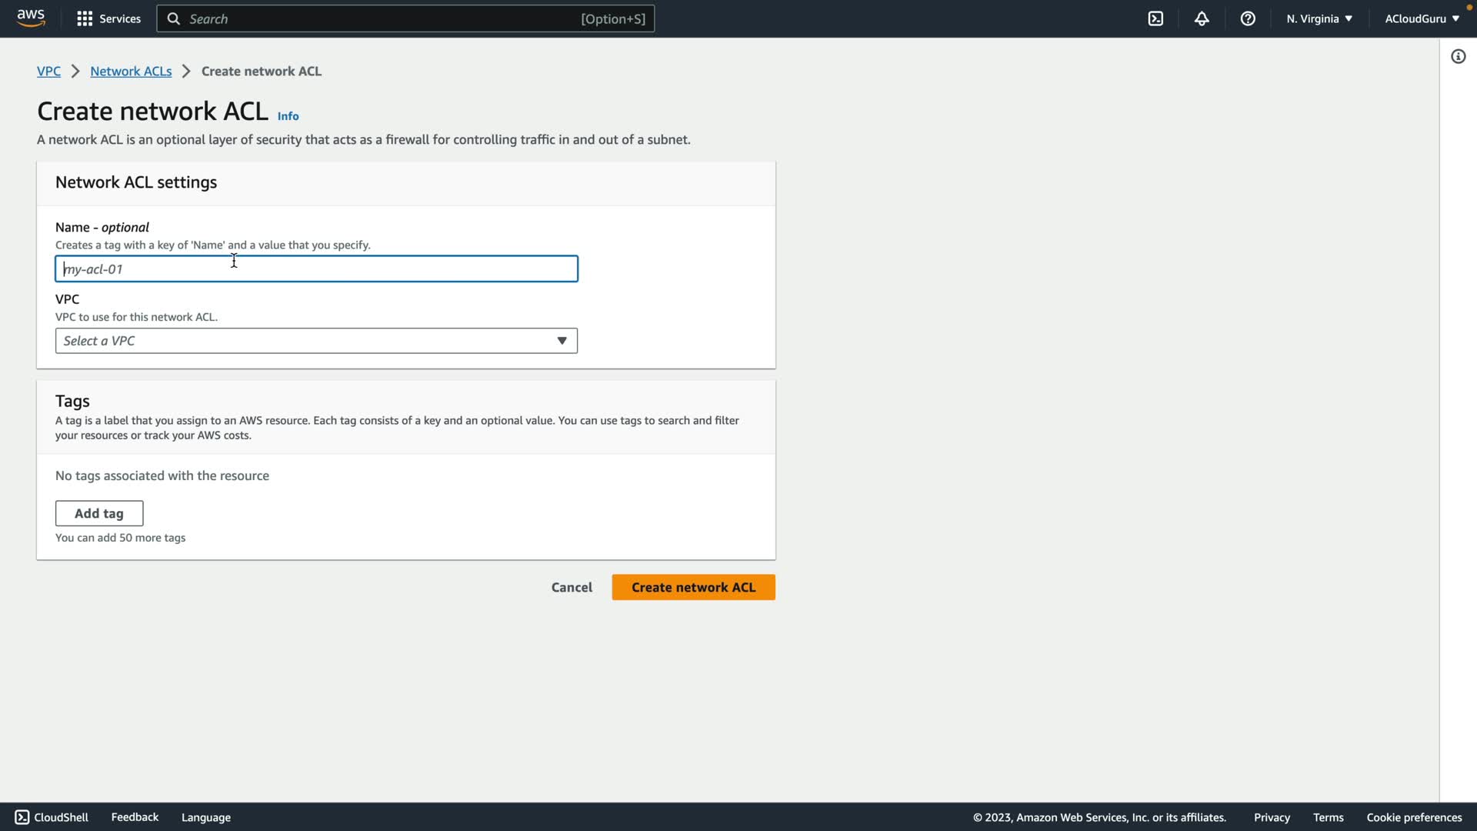Image resolution: width=1477 pixels, height=831 pixels.
Task: Launch CloudShell from the footer
Action: [x=52, y=817]
